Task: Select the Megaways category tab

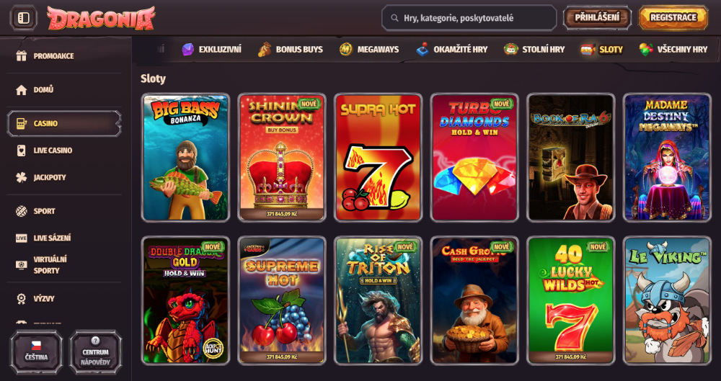Action: click(369, 49)
